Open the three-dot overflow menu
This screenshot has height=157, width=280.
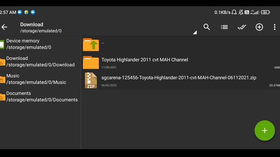(x=275, y=27)
